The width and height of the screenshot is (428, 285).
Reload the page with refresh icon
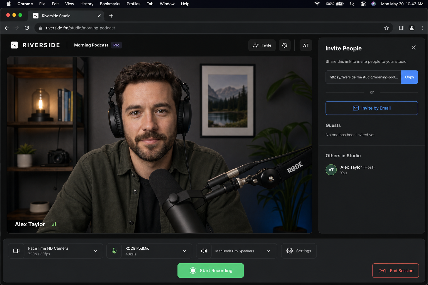point(27,28)
